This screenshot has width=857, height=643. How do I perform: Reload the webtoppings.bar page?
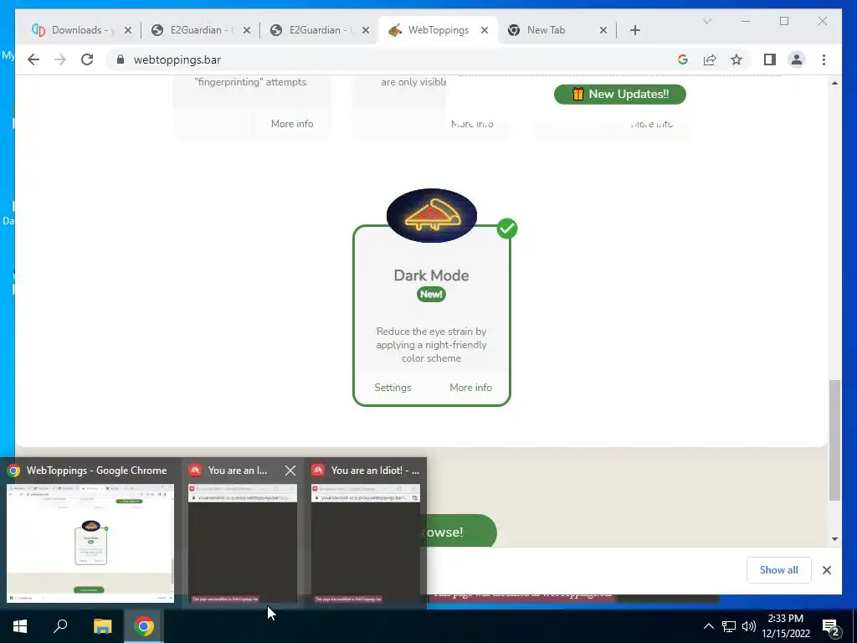coord(87,59)
